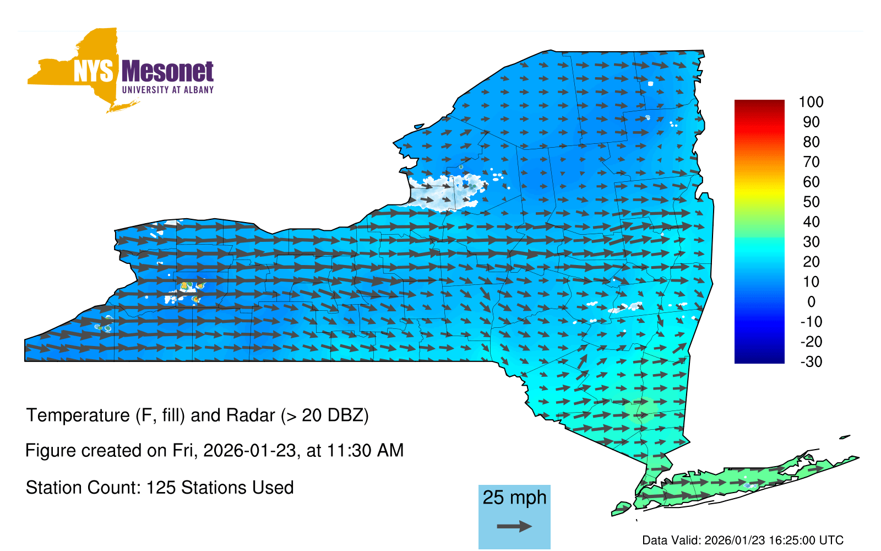
Task: Click the Data Valid UTC timestamp
Action: [743, 541]
